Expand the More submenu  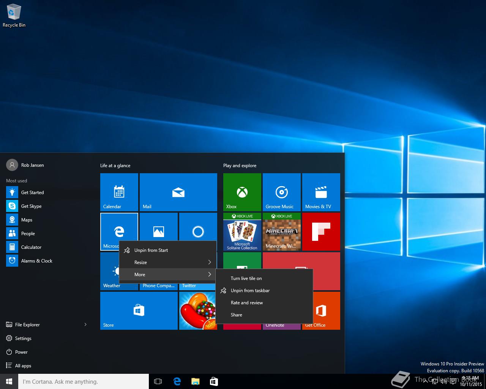pos(168,275)
